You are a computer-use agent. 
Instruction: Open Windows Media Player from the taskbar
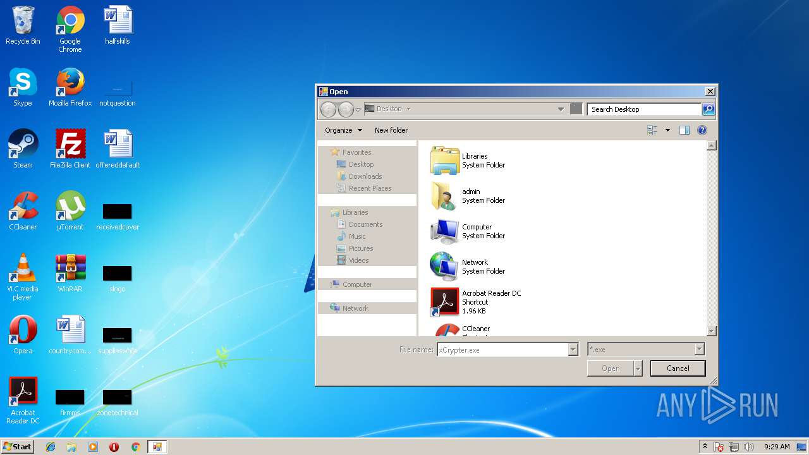(x=93, y=447)
